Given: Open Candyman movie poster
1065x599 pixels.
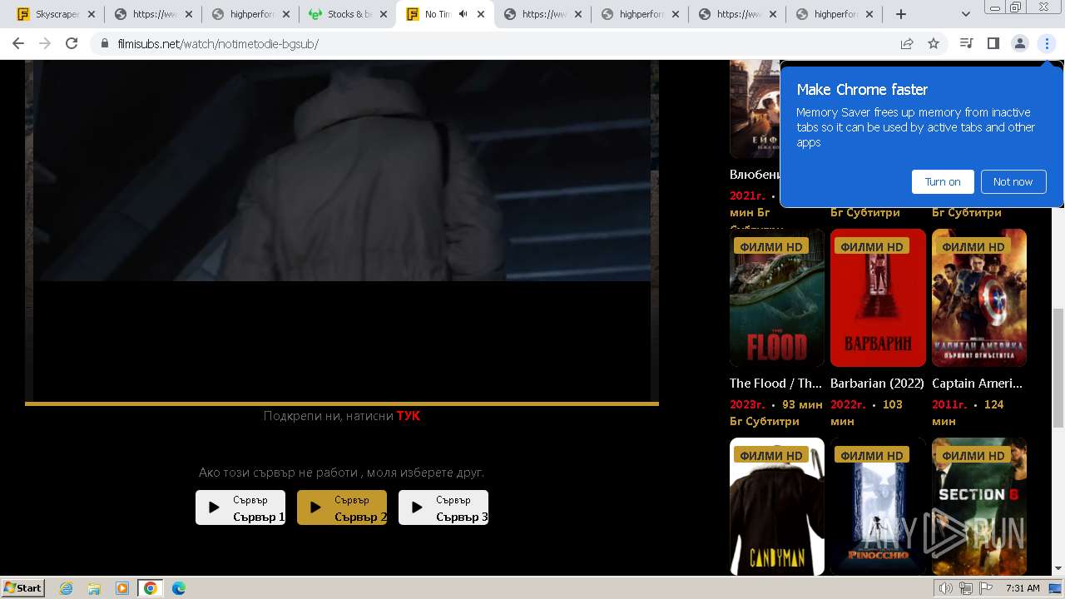Looking at the screenshot, I should coord(777,507).
